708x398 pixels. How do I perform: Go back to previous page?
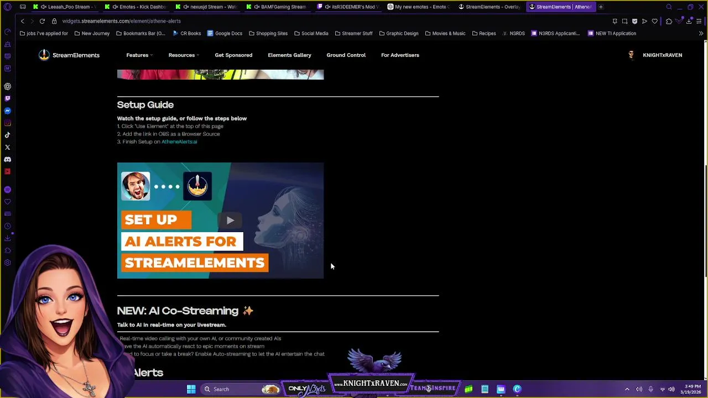pos(22,21)
